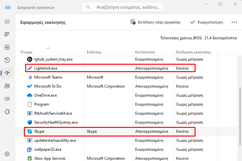Click Εκτέλεση νέας εργασίας button
The image size is (242, 161).
point(156,22)
